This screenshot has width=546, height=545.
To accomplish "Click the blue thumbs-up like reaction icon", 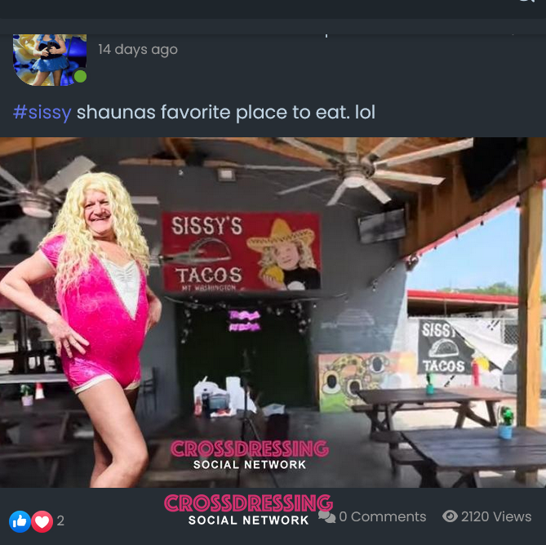I will pos(20,521).
